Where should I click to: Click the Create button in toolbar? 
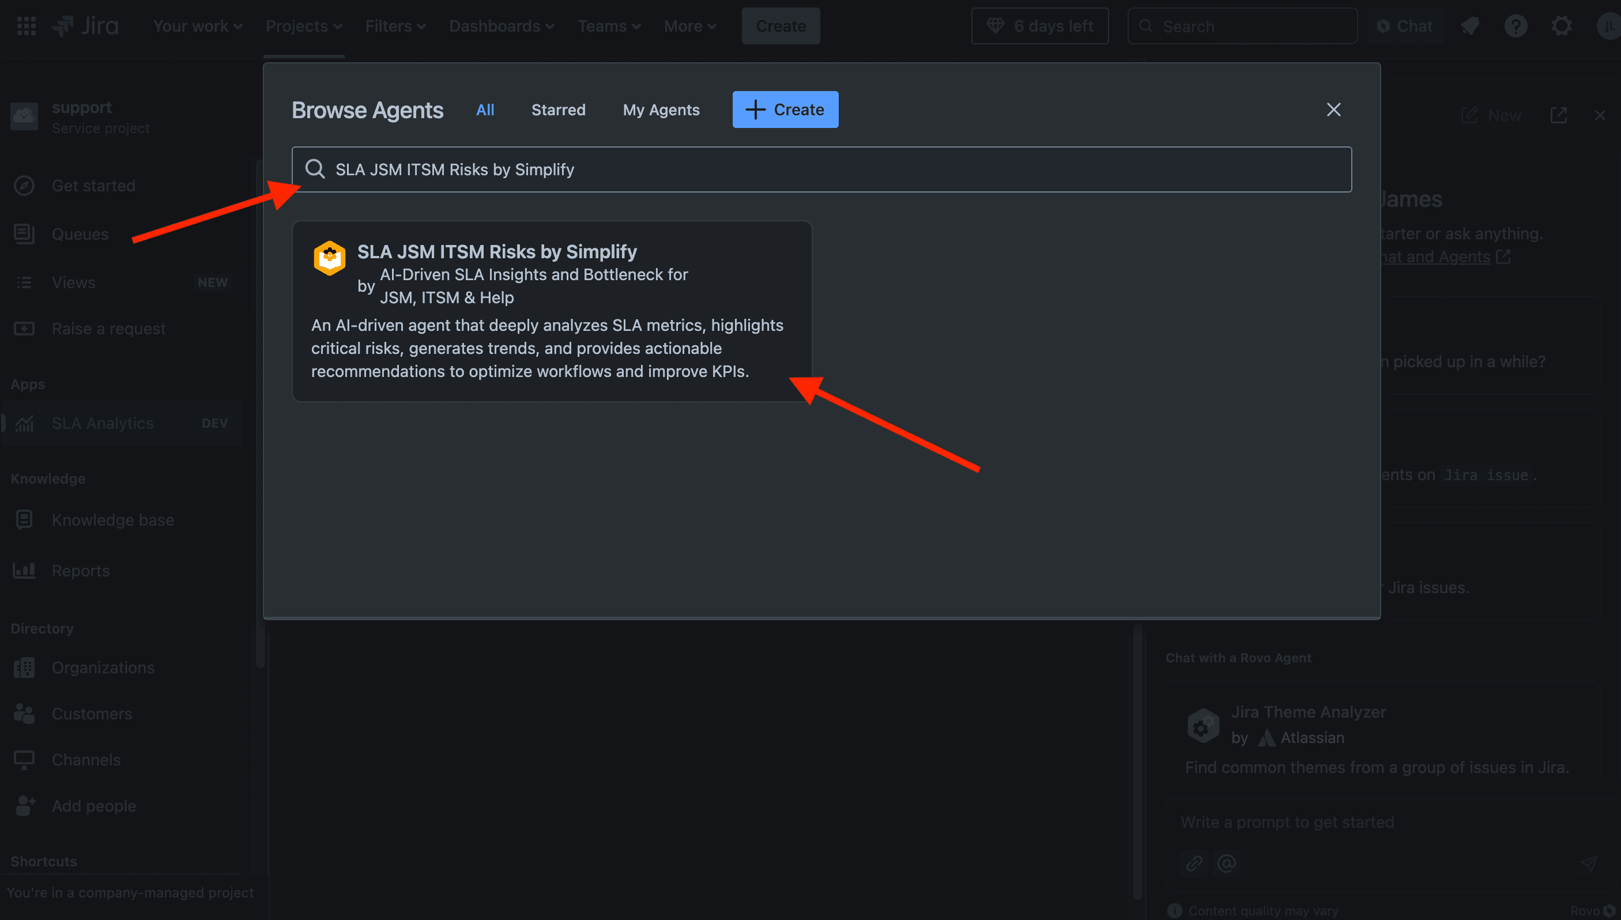coord(781,25)
